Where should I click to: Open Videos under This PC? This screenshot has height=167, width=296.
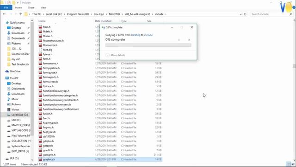click(x=15, y=109)
